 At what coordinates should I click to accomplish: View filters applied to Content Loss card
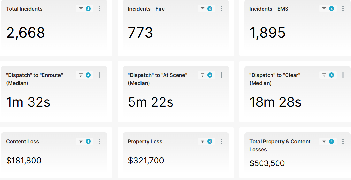(x=85, y=141)
